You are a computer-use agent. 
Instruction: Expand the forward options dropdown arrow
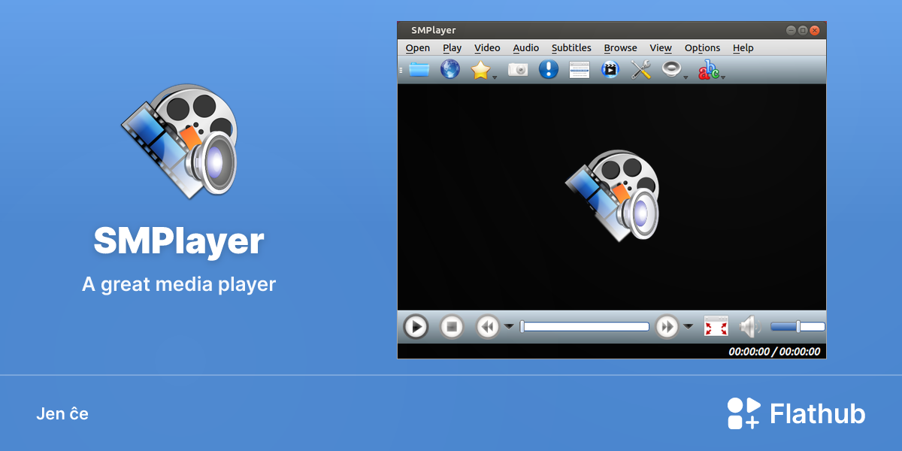(x=688, y=326)
